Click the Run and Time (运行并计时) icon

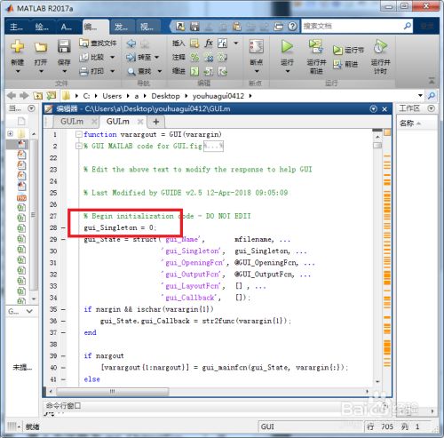click(x=381, y=46)
